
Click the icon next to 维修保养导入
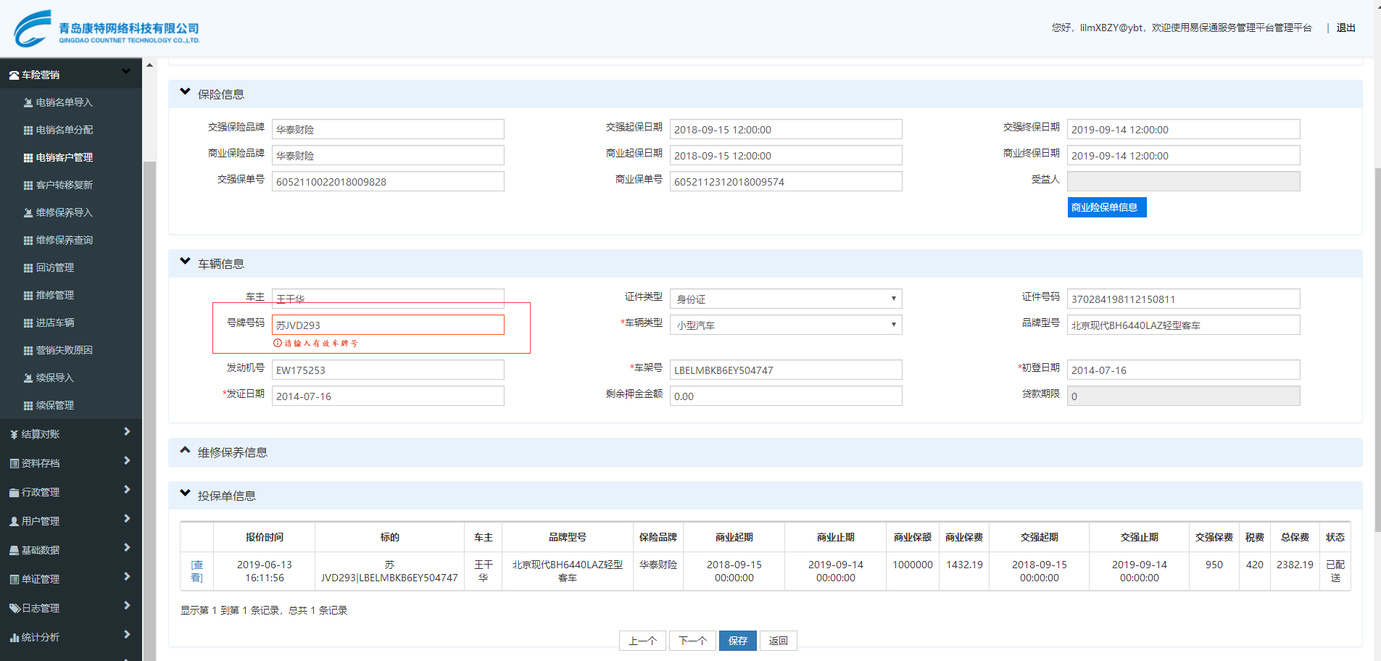click(x=28, y=213)
